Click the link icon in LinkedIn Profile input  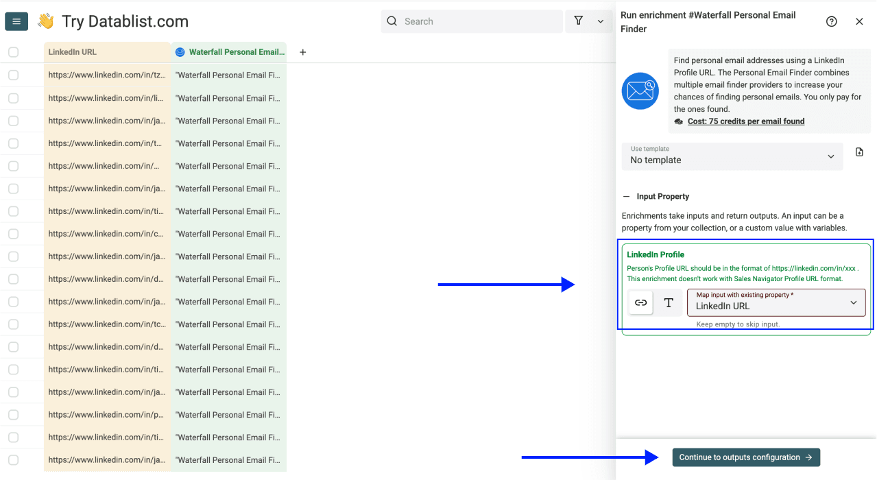coord(640,302)
